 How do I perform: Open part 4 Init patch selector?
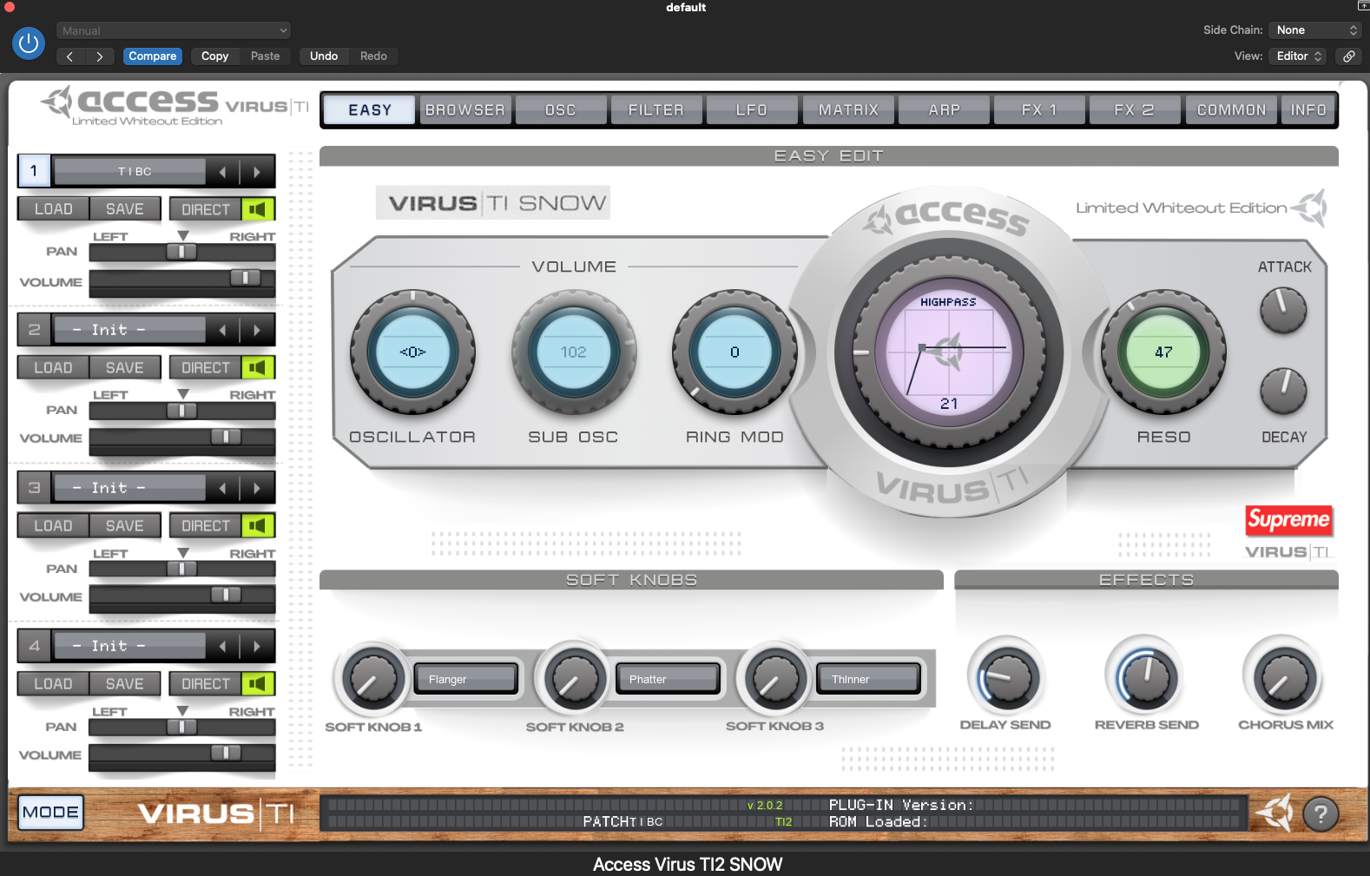pyautogui.click(x=130, y=646)
